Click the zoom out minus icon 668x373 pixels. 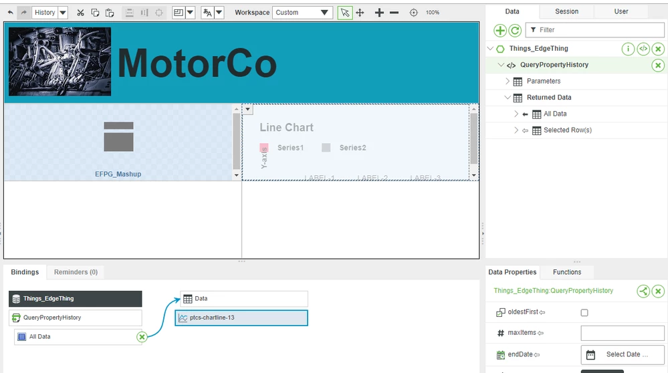tap(394, 12)
